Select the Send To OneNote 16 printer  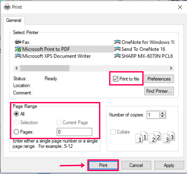[x=140, y=49]
